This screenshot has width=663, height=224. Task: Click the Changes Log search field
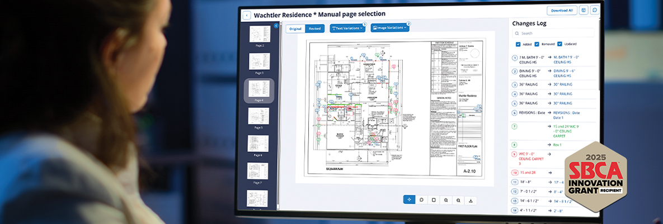tap(554, 34)
